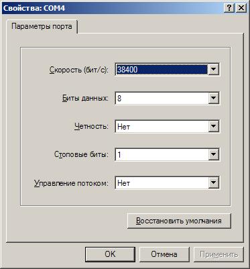The image size is (250, 269).
Task: Close the Свойства: COM4 dialog
Action: click(241, 8)
